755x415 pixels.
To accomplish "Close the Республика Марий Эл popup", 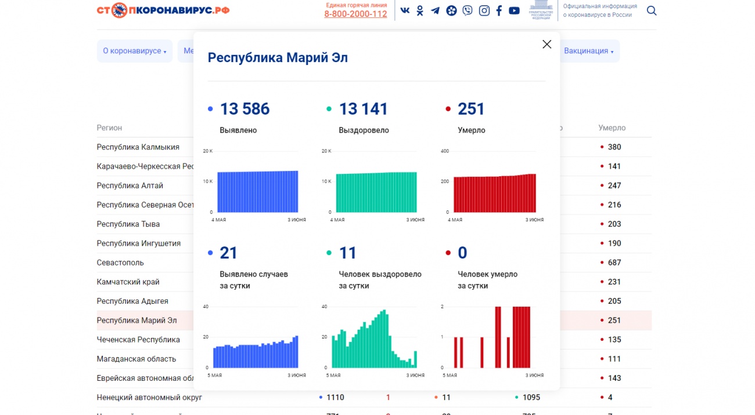I will coord(547,44).
